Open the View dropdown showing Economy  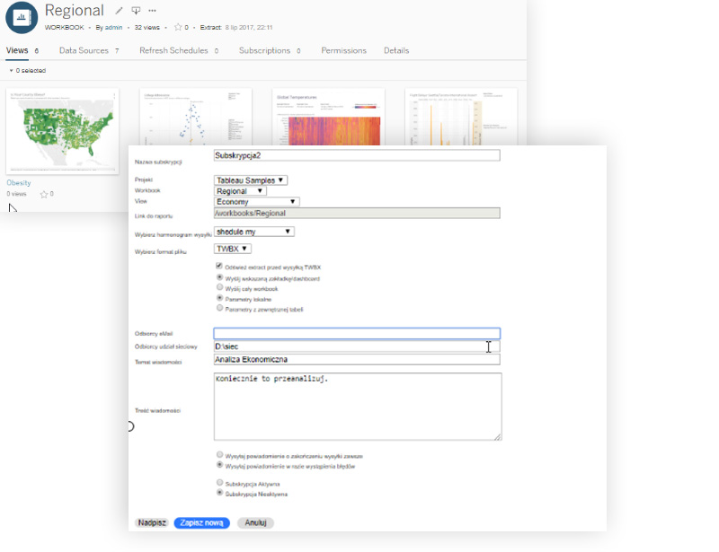click(256, 202)
